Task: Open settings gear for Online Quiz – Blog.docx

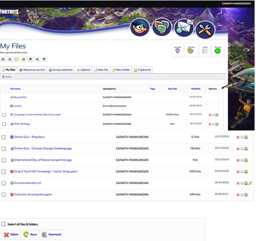Action: tap(242, 138)
